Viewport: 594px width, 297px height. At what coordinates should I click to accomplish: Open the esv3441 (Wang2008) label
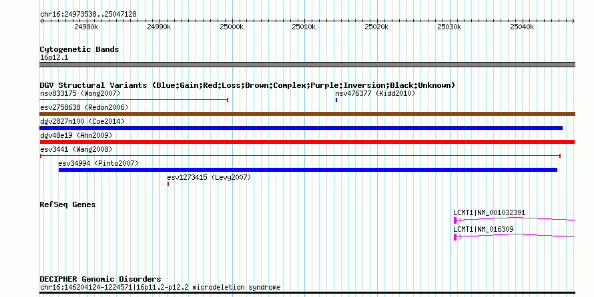click(x=76, y=149)
